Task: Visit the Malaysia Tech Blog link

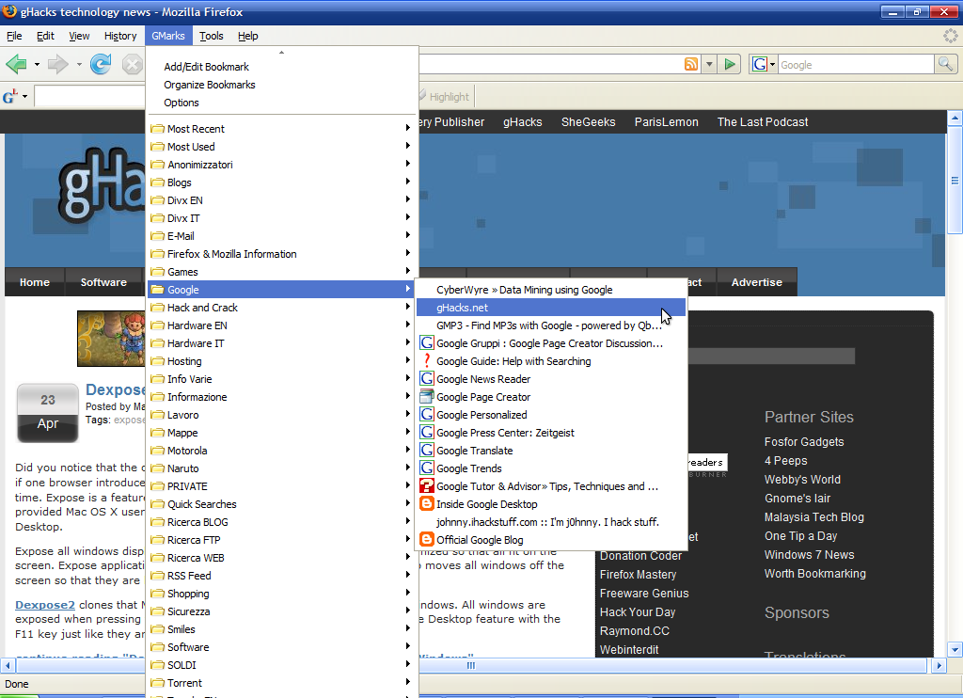Action: point(813,517)
